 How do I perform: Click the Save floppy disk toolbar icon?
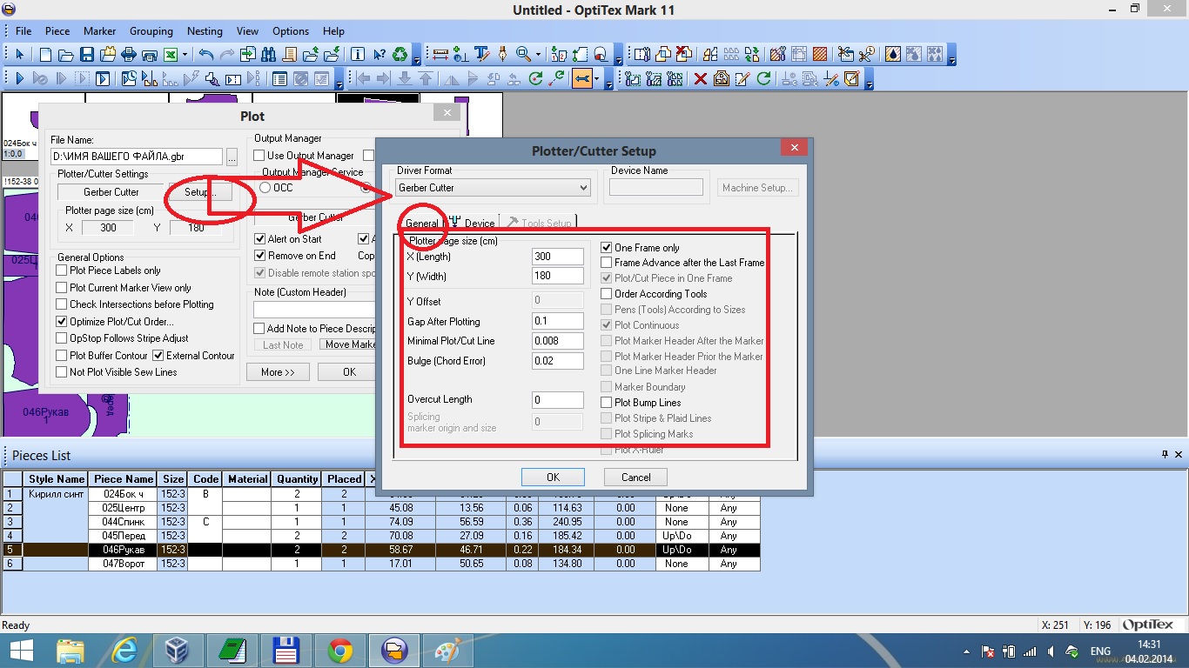point(87,55)
